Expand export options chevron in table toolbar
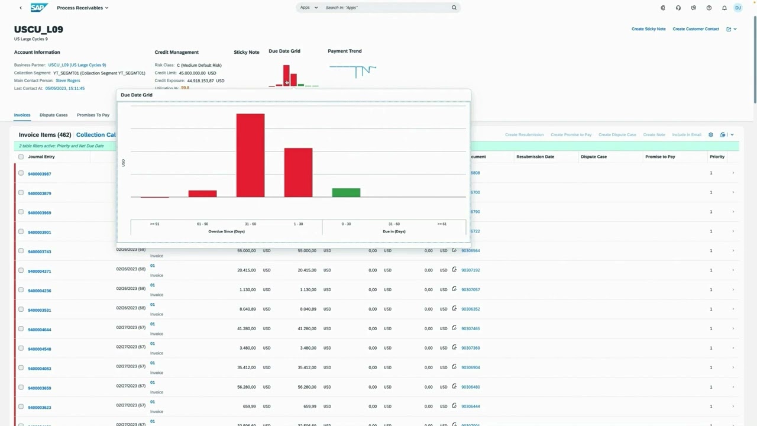Screen dimensions: 757x426 click(x=732, y=135)
